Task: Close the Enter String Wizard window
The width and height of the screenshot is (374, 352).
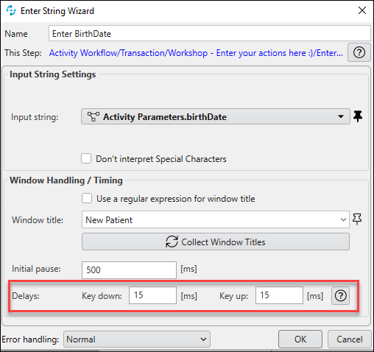Action: [x=362, y=10]
